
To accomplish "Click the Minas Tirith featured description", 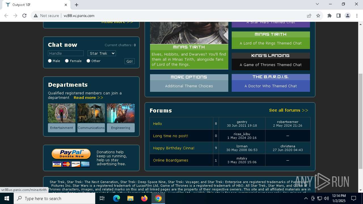I will 189,59.
